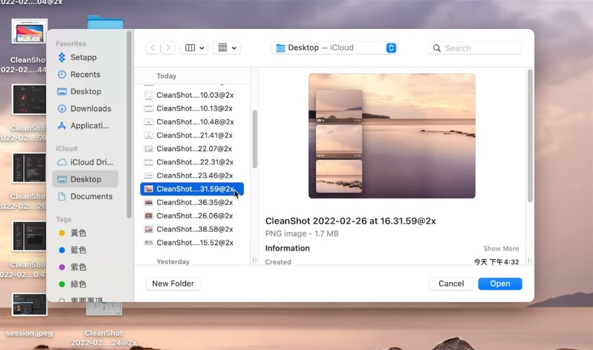
Task: Click the Open button
Action: (x=500, y=284)
